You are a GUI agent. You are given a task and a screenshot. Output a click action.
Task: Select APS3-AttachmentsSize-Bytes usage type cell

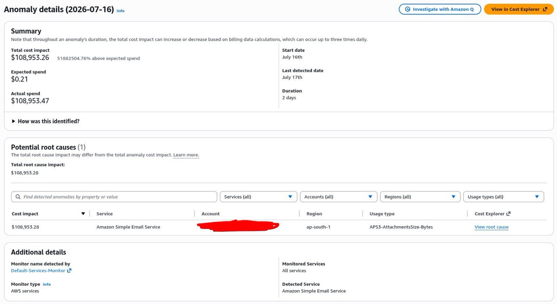[x=401, y=227]
